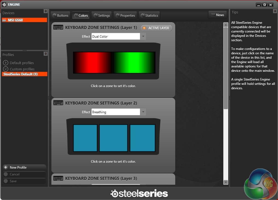Click the Breathing effect field

coord(116,112)
